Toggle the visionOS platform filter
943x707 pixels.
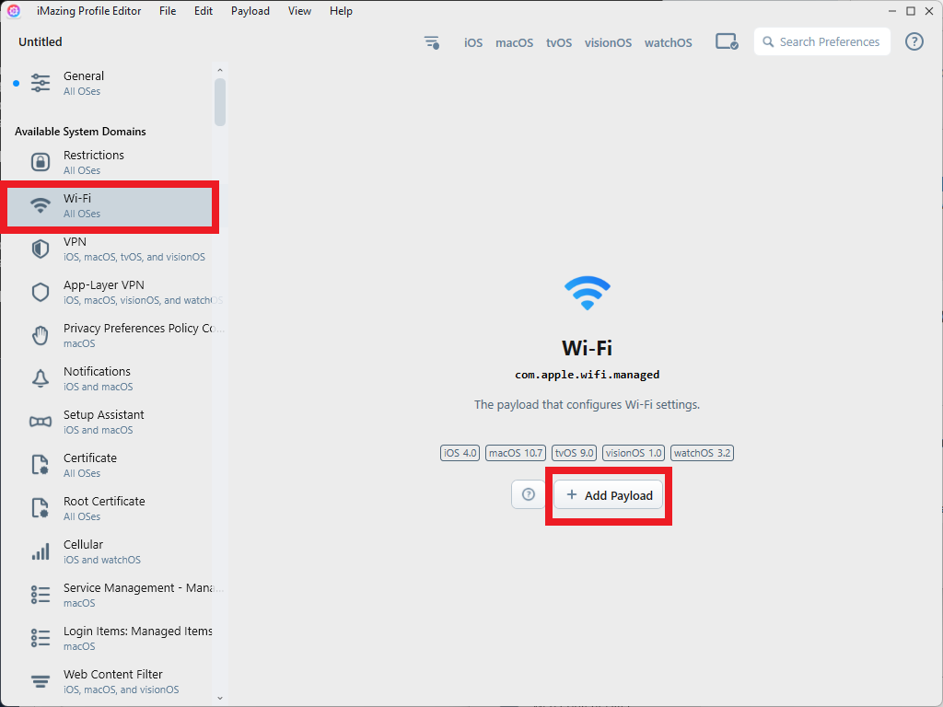tap(608, 42)
